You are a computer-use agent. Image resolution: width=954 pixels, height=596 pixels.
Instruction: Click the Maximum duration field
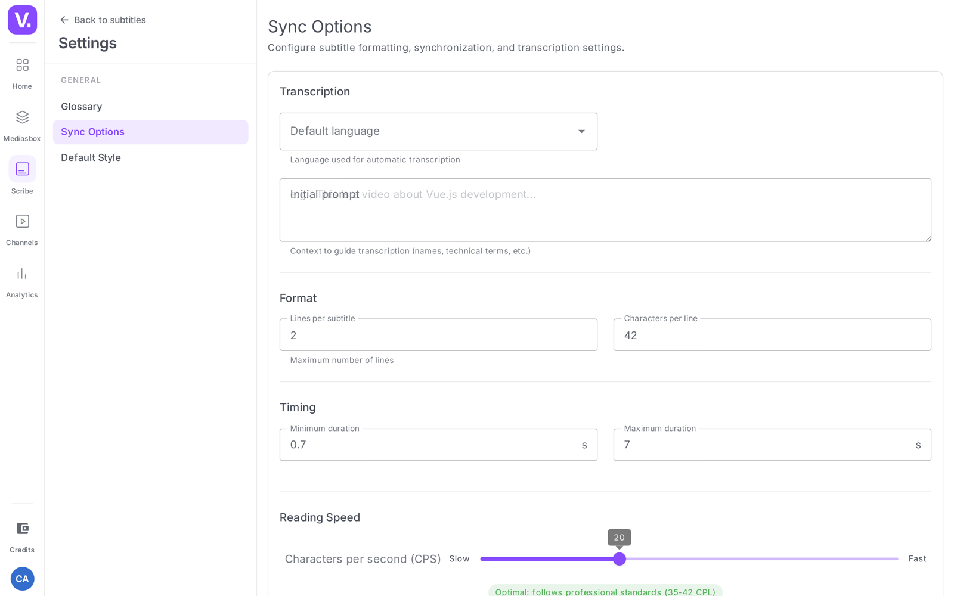pos(772,445)
